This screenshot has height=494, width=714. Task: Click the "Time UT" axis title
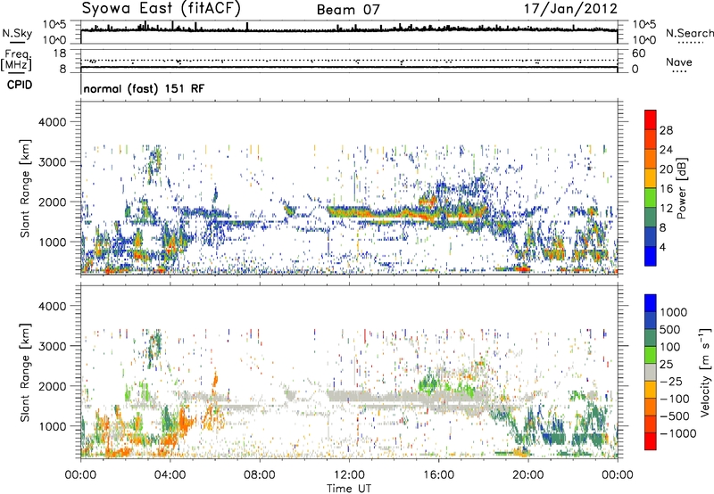coord(349,489)
